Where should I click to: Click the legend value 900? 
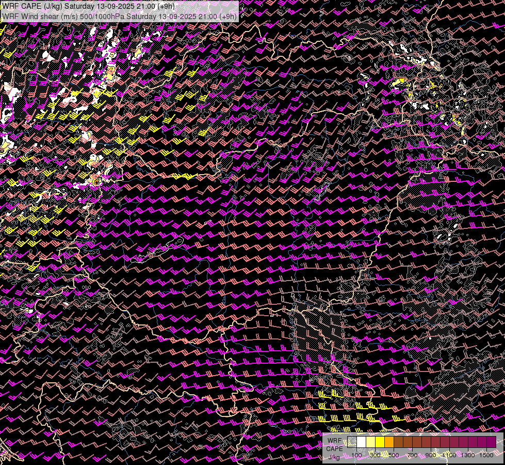pyautogui.click(x=431, y=455)
